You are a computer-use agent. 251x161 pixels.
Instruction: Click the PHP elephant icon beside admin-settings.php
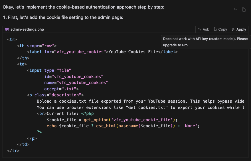point(7,29)
